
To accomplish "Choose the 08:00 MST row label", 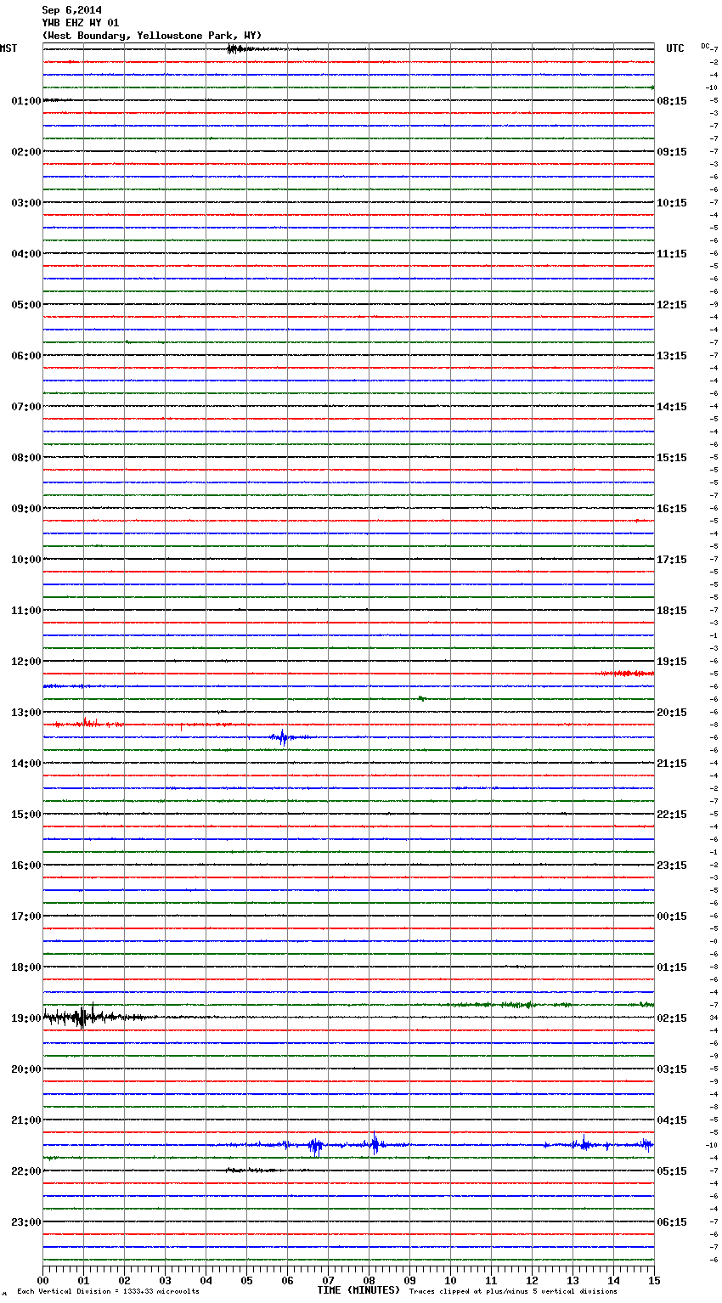I will (26, 458).
